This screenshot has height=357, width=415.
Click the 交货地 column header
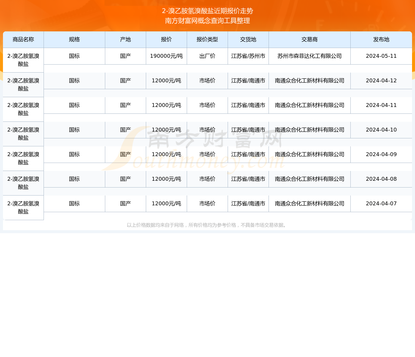[x=248, y=39]
